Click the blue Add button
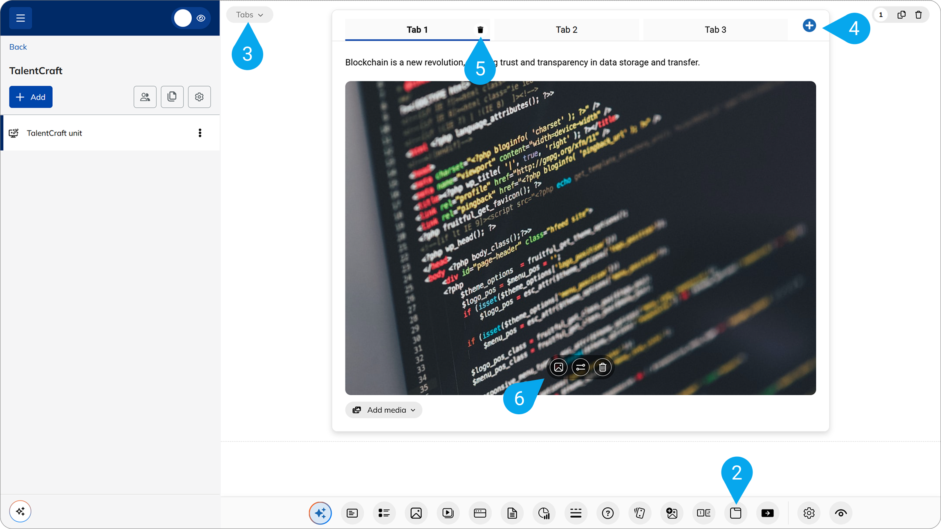The height and width of the screenshot is (529, 941). 31,97
